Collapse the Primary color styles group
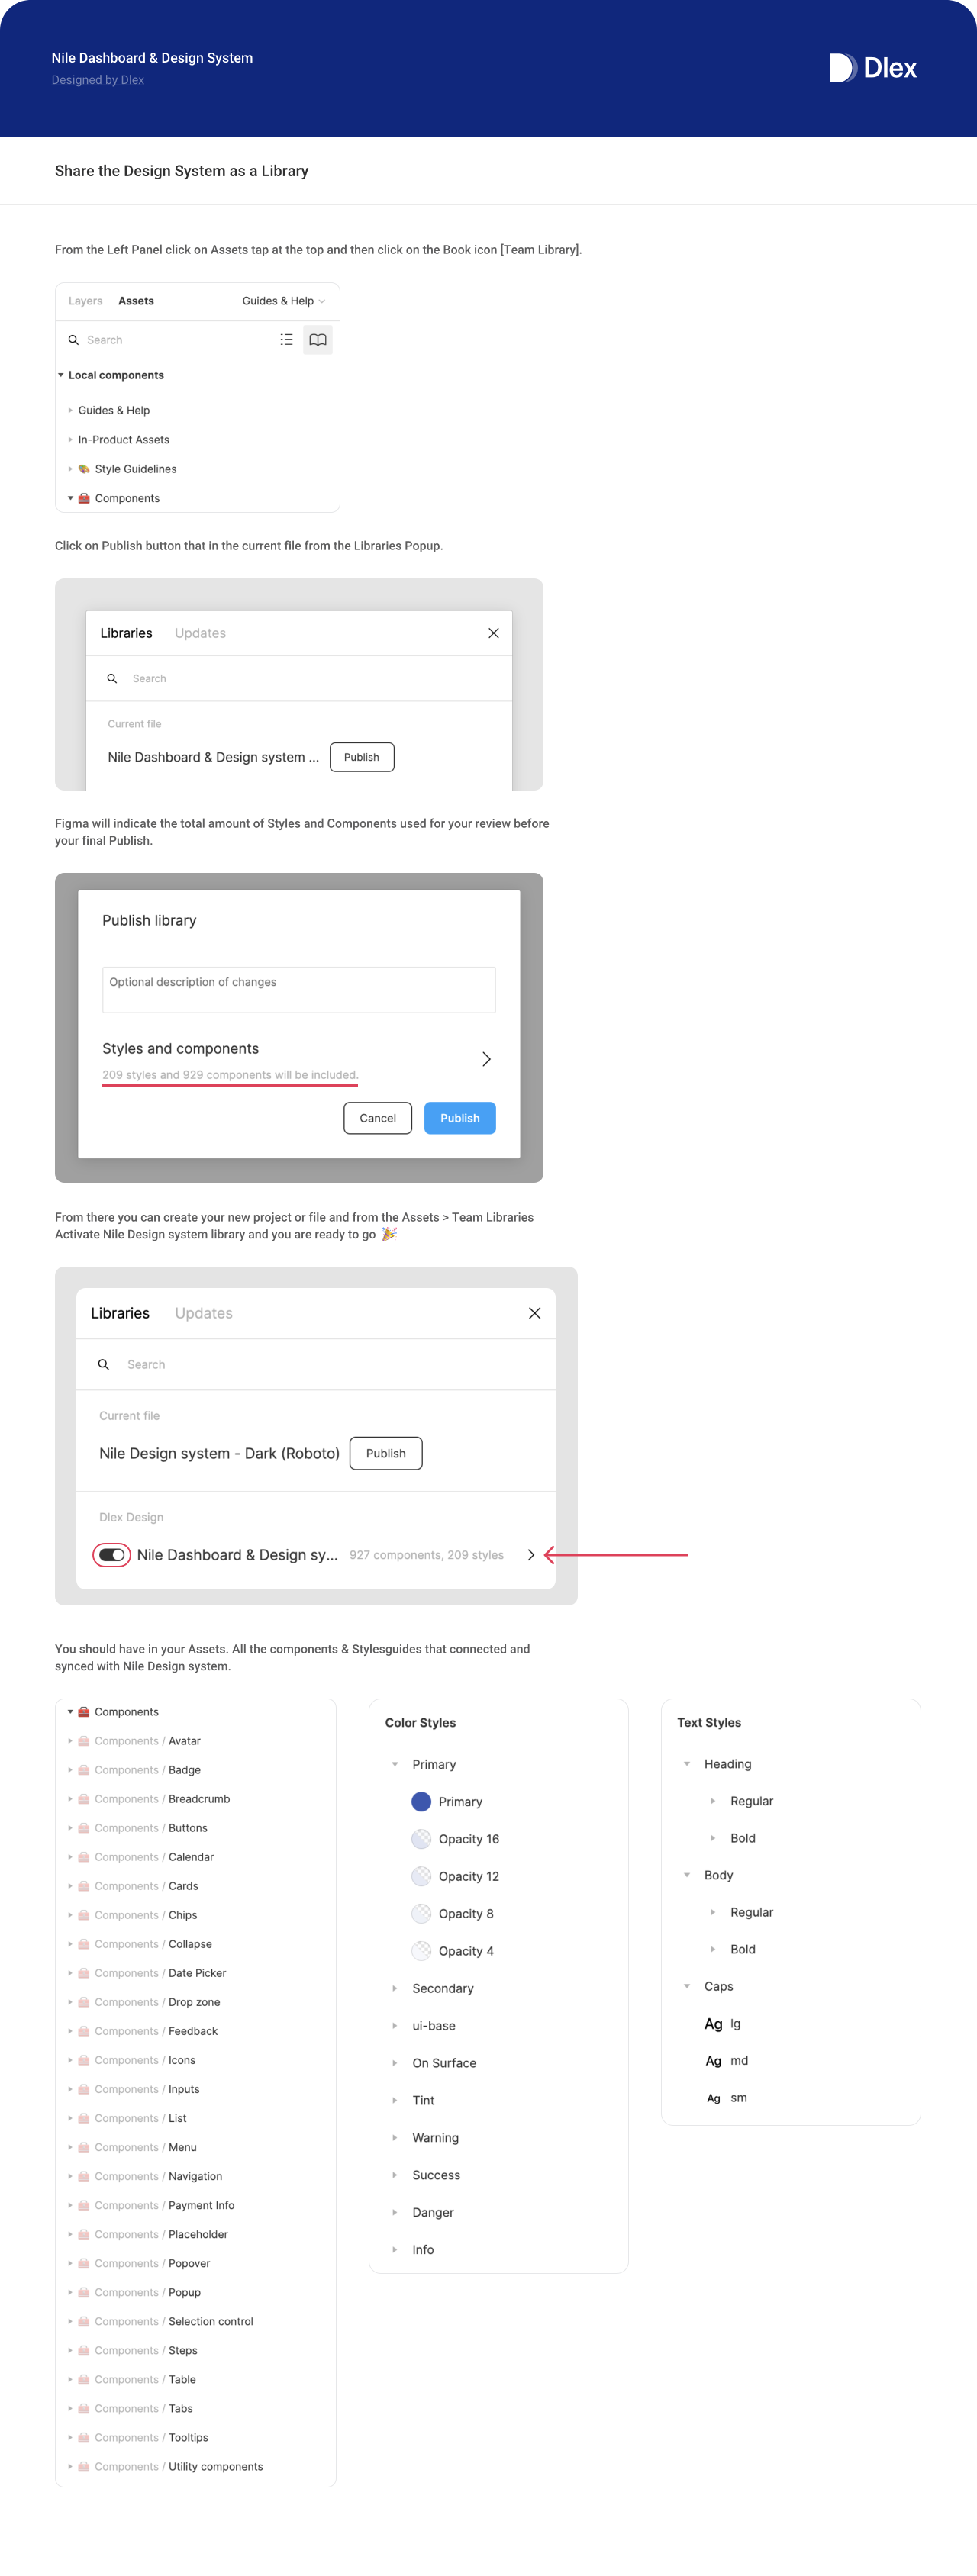 395,1764
